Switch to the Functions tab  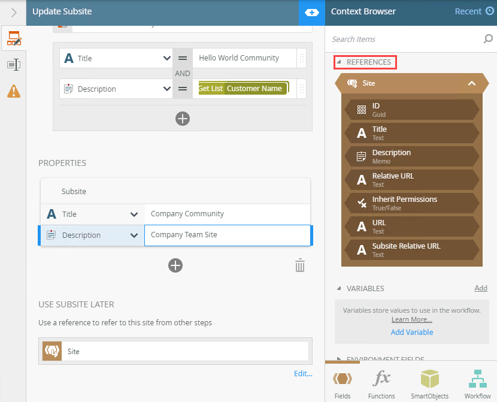[x=381, y=383]
